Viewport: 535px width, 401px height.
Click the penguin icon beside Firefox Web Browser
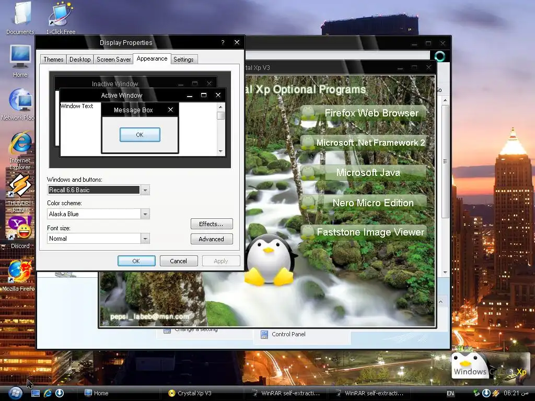[x=308, y=113]
